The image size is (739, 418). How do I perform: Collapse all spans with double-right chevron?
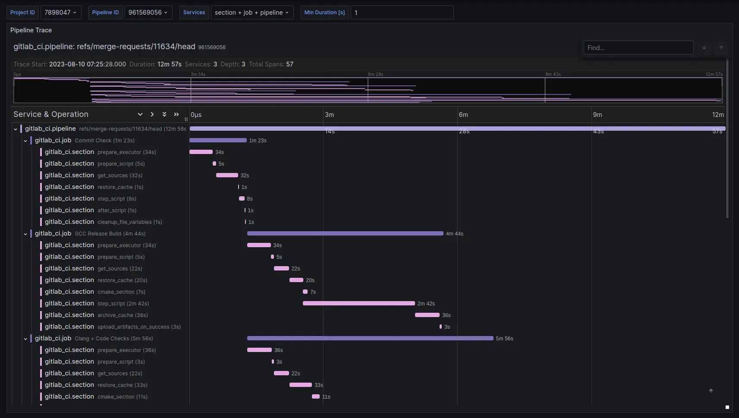pyautogui.click(x=176, y=114)
